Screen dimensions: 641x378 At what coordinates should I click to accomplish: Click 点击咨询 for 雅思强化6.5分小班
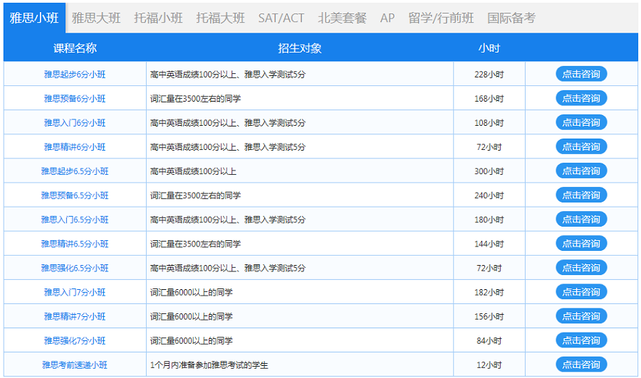[x=581, y=267]
